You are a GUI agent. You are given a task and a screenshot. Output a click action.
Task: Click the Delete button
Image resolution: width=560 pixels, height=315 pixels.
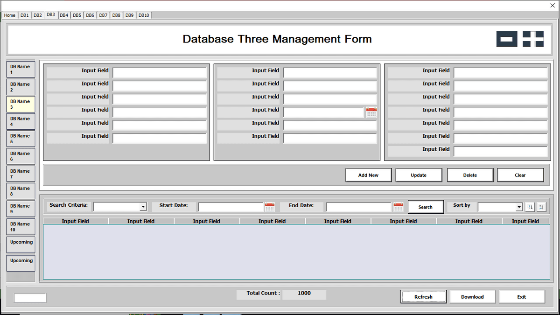[x=470, y=175]
